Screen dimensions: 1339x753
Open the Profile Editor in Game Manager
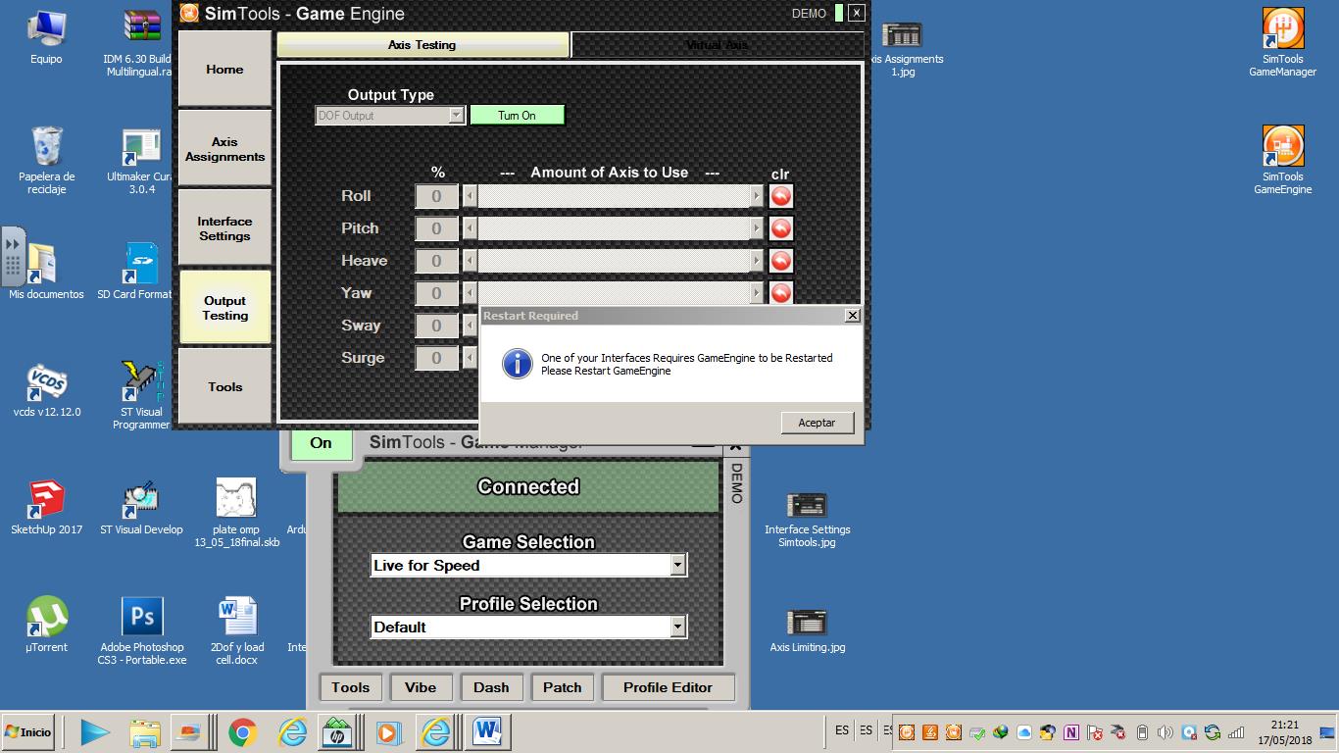(668, 687)
